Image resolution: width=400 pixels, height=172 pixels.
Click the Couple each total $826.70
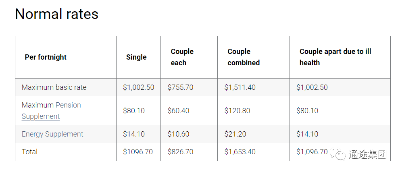tap(180, 152)
